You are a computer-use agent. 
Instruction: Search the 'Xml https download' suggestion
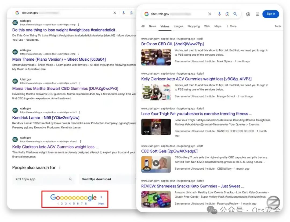(108, 179)
